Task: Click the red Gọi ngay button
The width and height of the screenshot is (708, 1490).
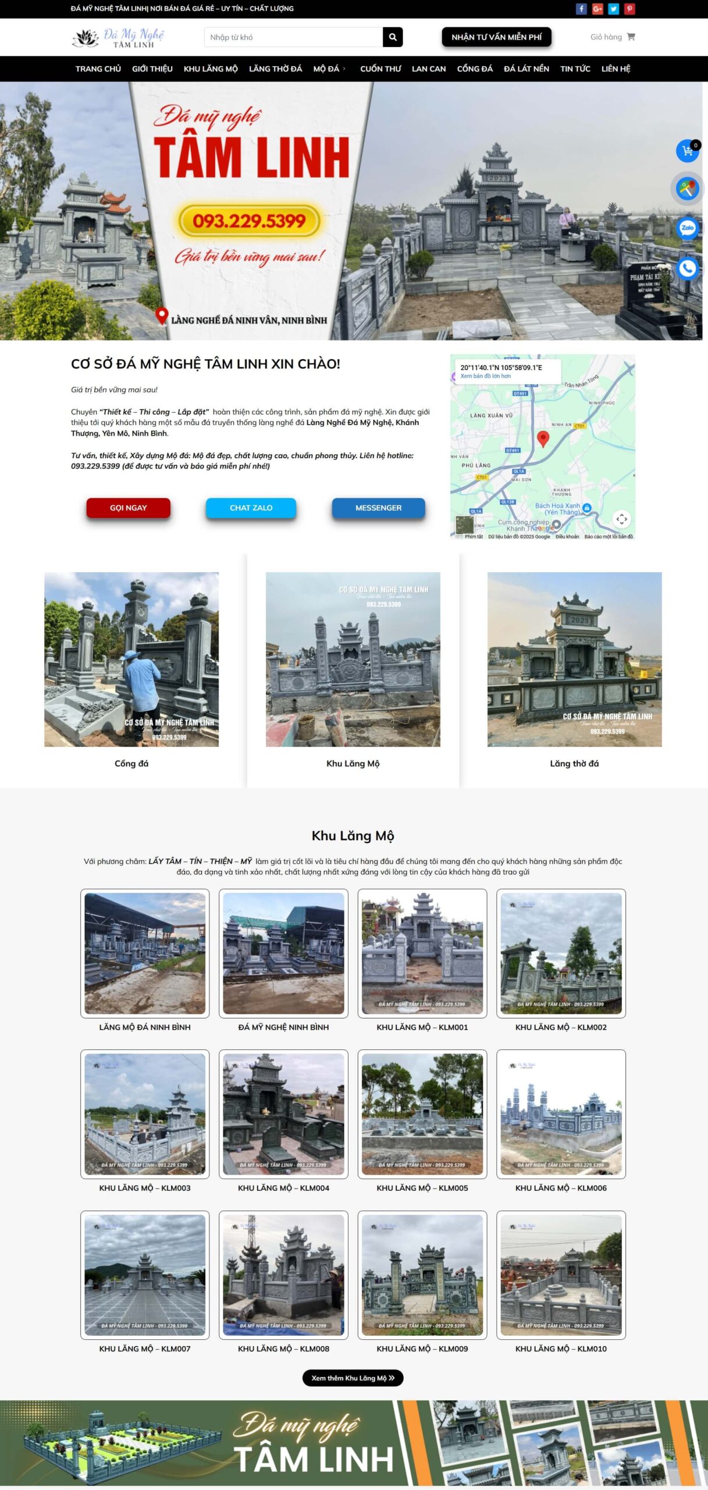Action: [x=129, y=508]
